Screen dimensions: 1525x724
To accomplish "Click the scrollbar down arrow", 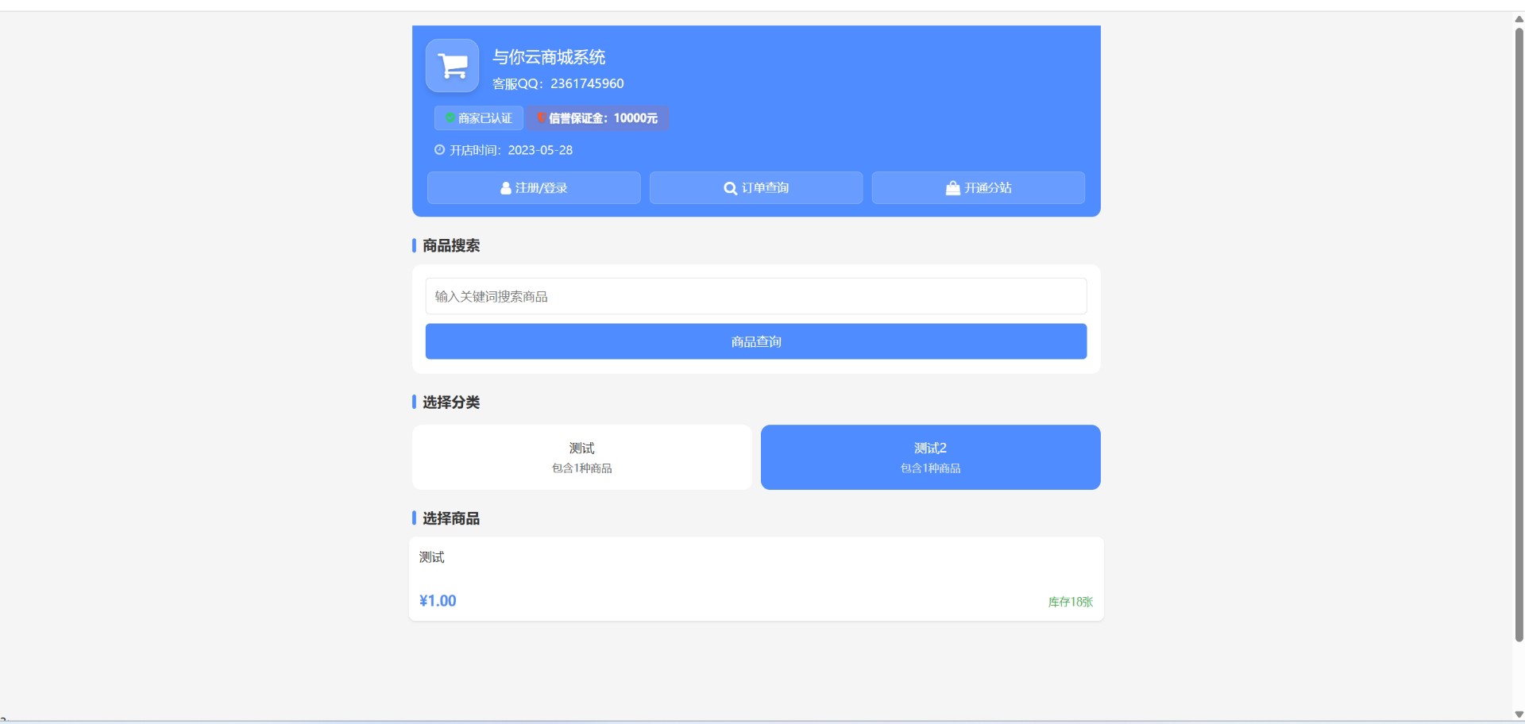I will pos(1519,714).
